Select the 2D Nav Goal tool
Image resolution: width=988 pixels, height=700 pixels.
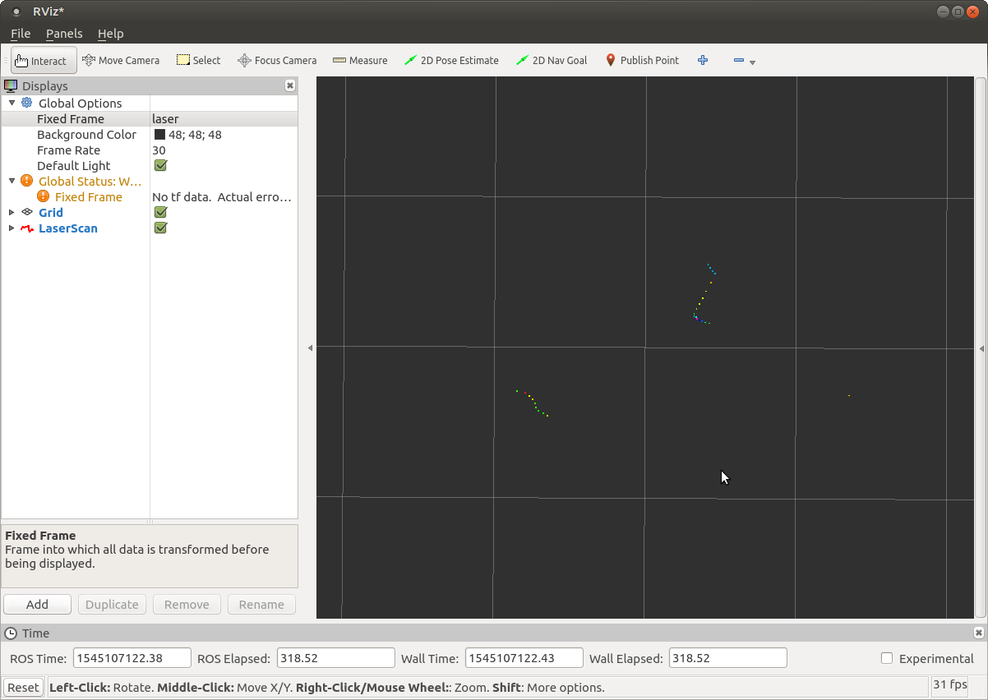click(552, 60)
